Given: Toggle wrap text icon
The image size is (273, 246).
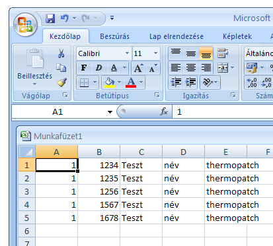Looking at the screenshot, I should (x=223, y=53).
